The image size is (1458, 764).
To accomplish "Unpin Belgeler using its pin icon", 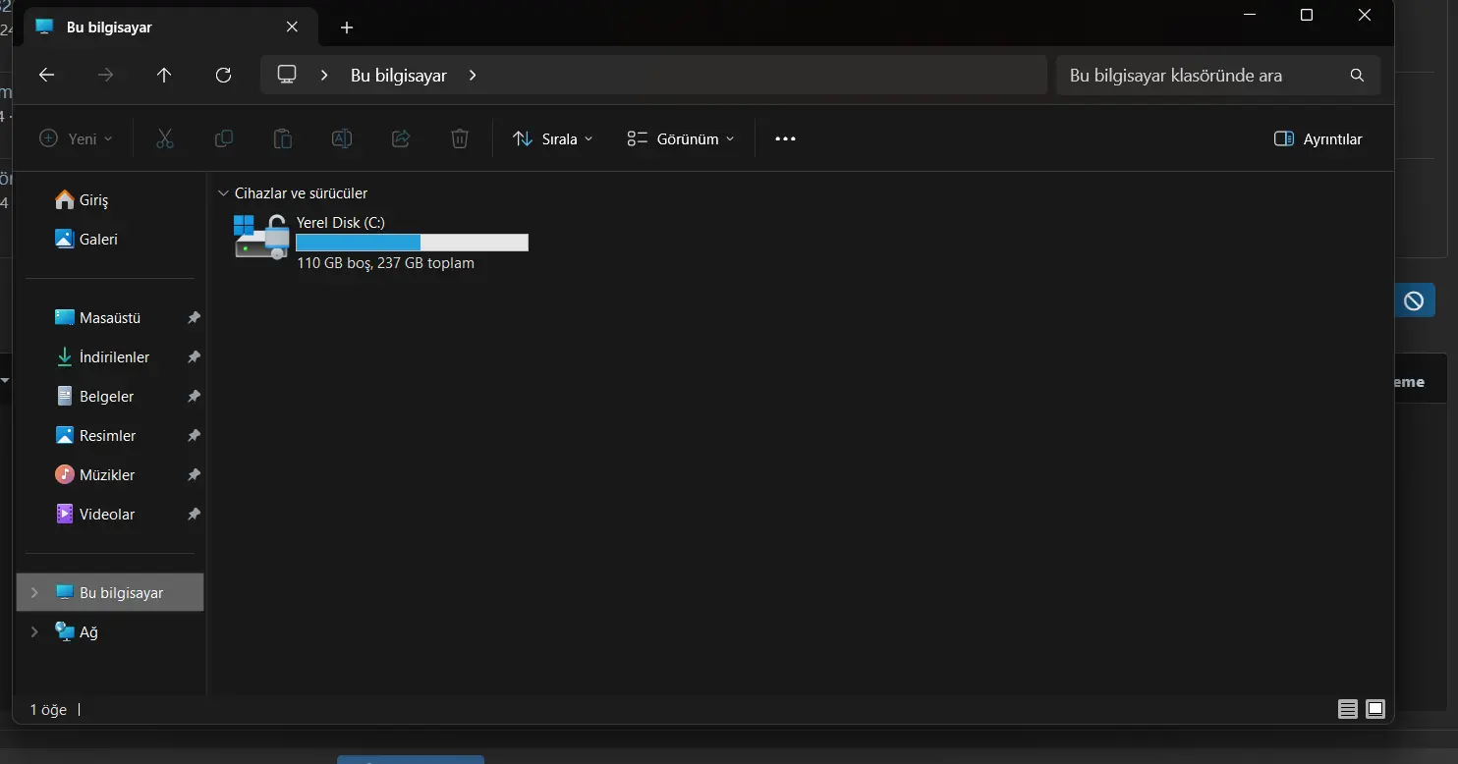I will (194, 397).
